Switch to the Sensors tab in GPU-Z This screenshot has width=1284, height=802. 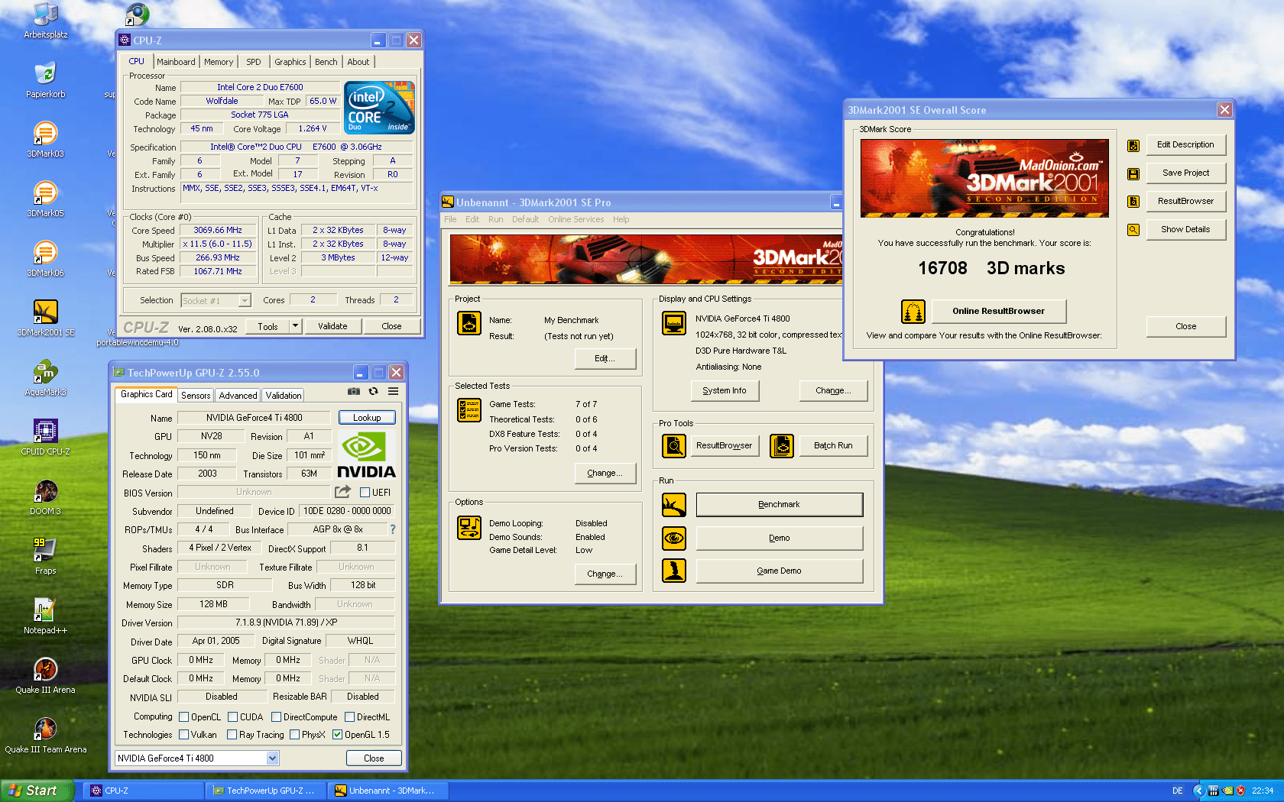pos(196,396)
